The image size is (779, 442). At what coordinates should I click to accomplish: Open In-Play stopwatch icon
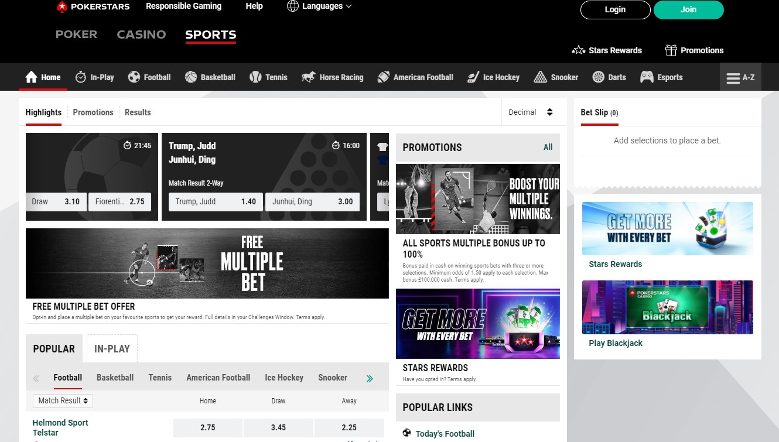pyautogui.click(x=81, y=77)
